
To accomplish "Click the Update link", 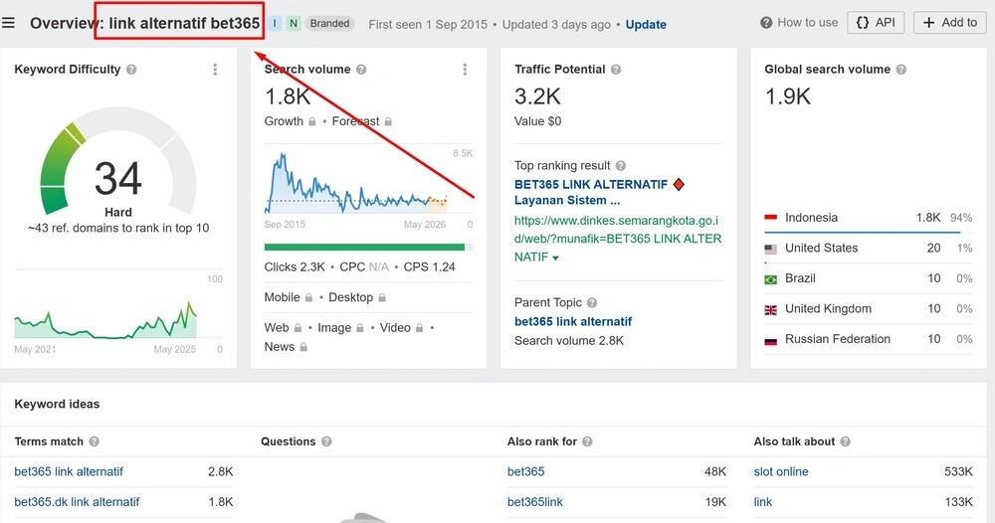I will tap(646, 25).
